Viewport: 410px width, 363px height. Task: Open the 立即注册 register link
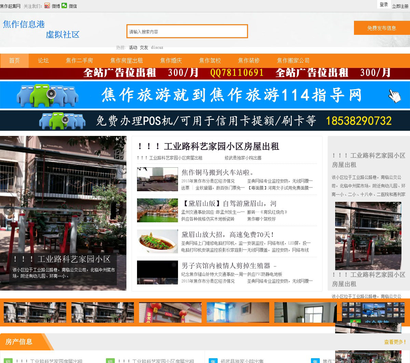pos(400,6)
